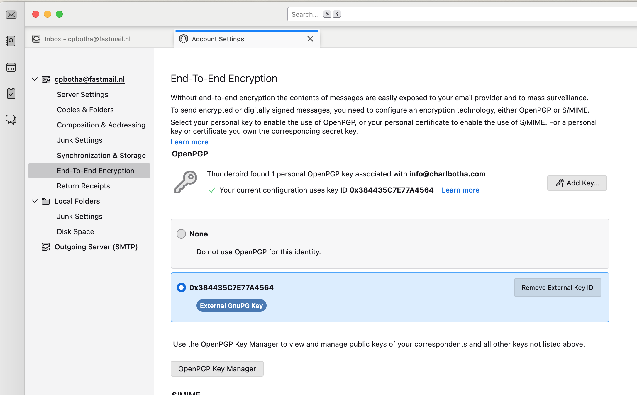
Task: Click the green checkmark before key configuration text
Action: (x=212, y=190)
